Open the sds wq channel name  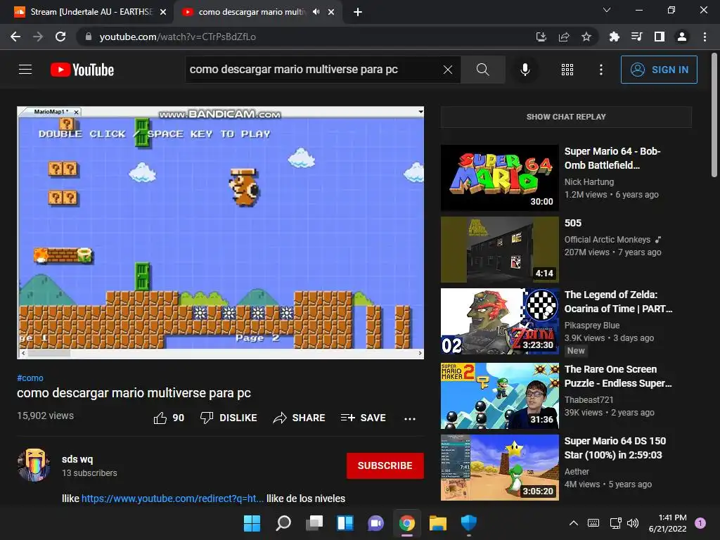[77, 459]
